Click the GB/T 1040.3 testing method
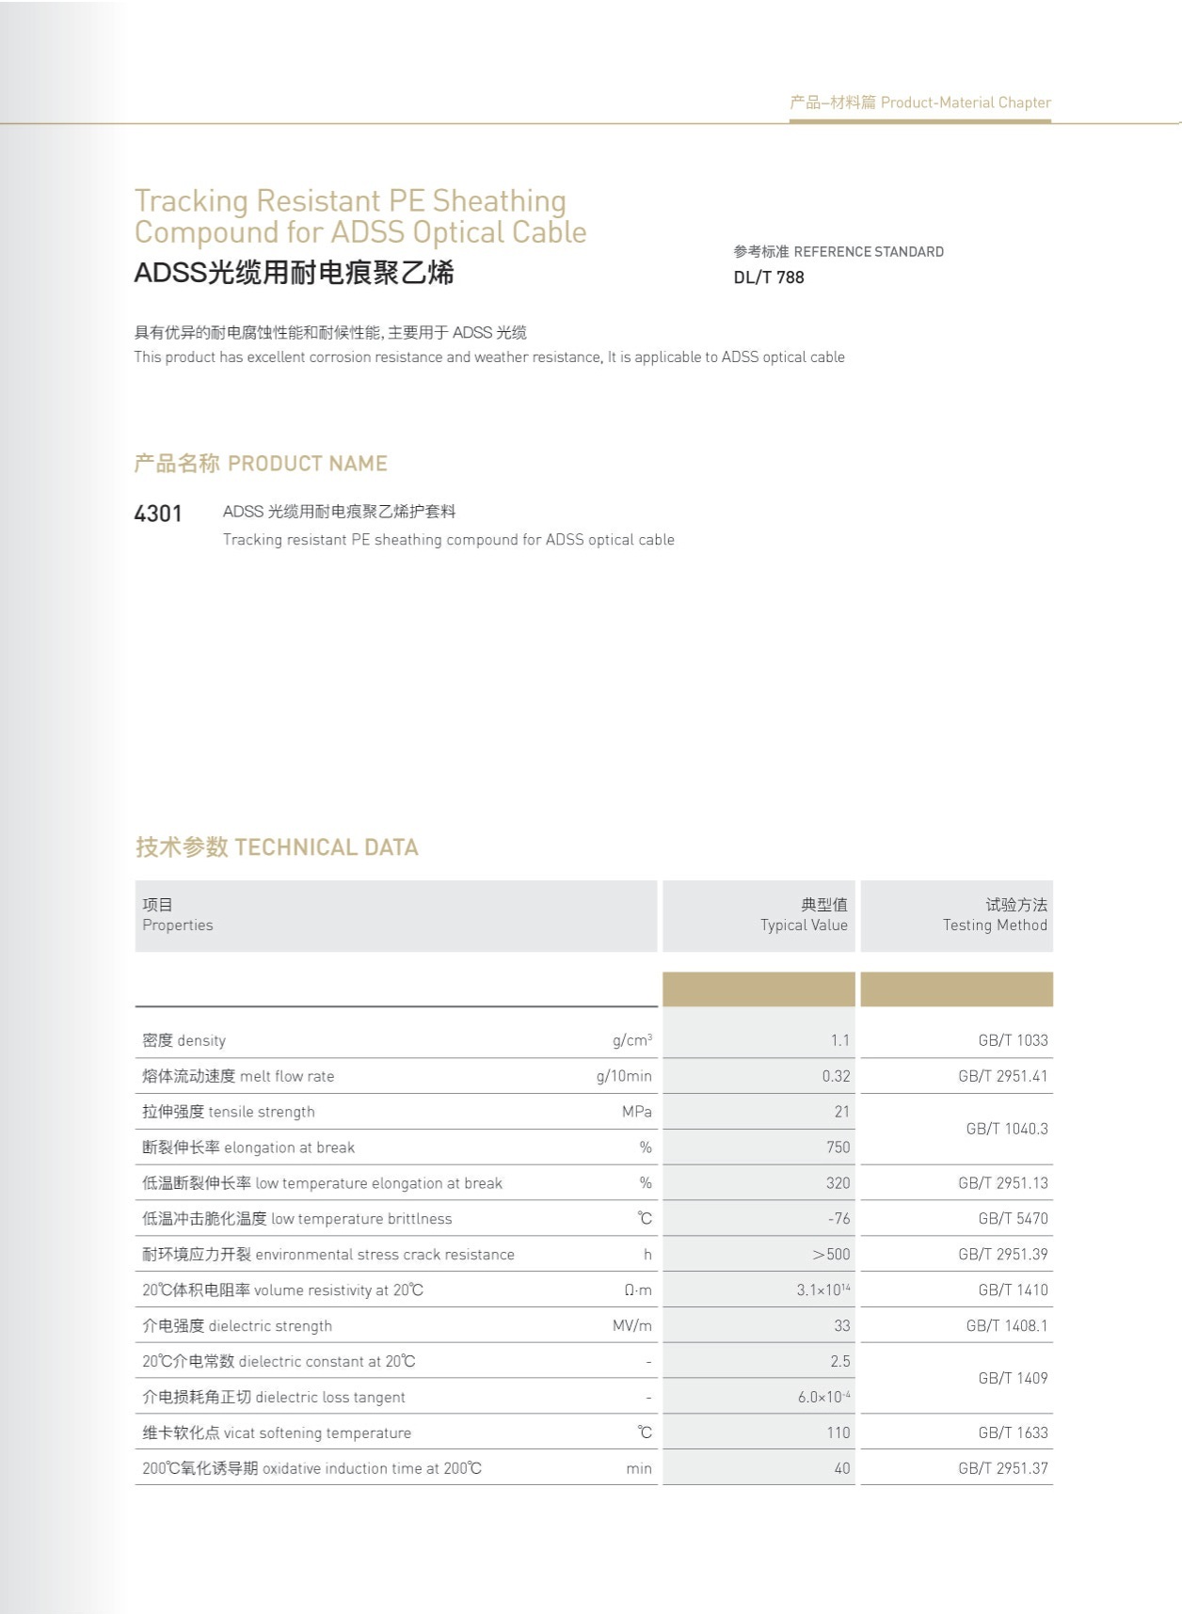 1006,1129
